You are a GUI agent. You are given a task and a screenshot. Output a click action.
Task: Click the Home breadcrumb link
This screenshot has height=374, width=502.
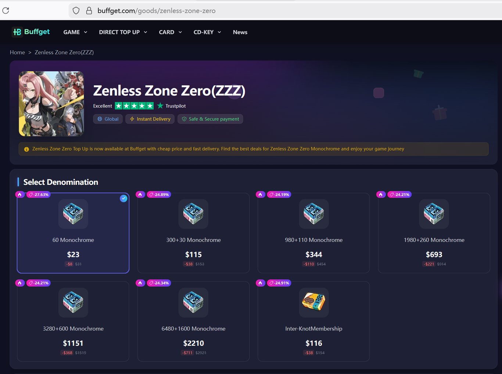17,52
